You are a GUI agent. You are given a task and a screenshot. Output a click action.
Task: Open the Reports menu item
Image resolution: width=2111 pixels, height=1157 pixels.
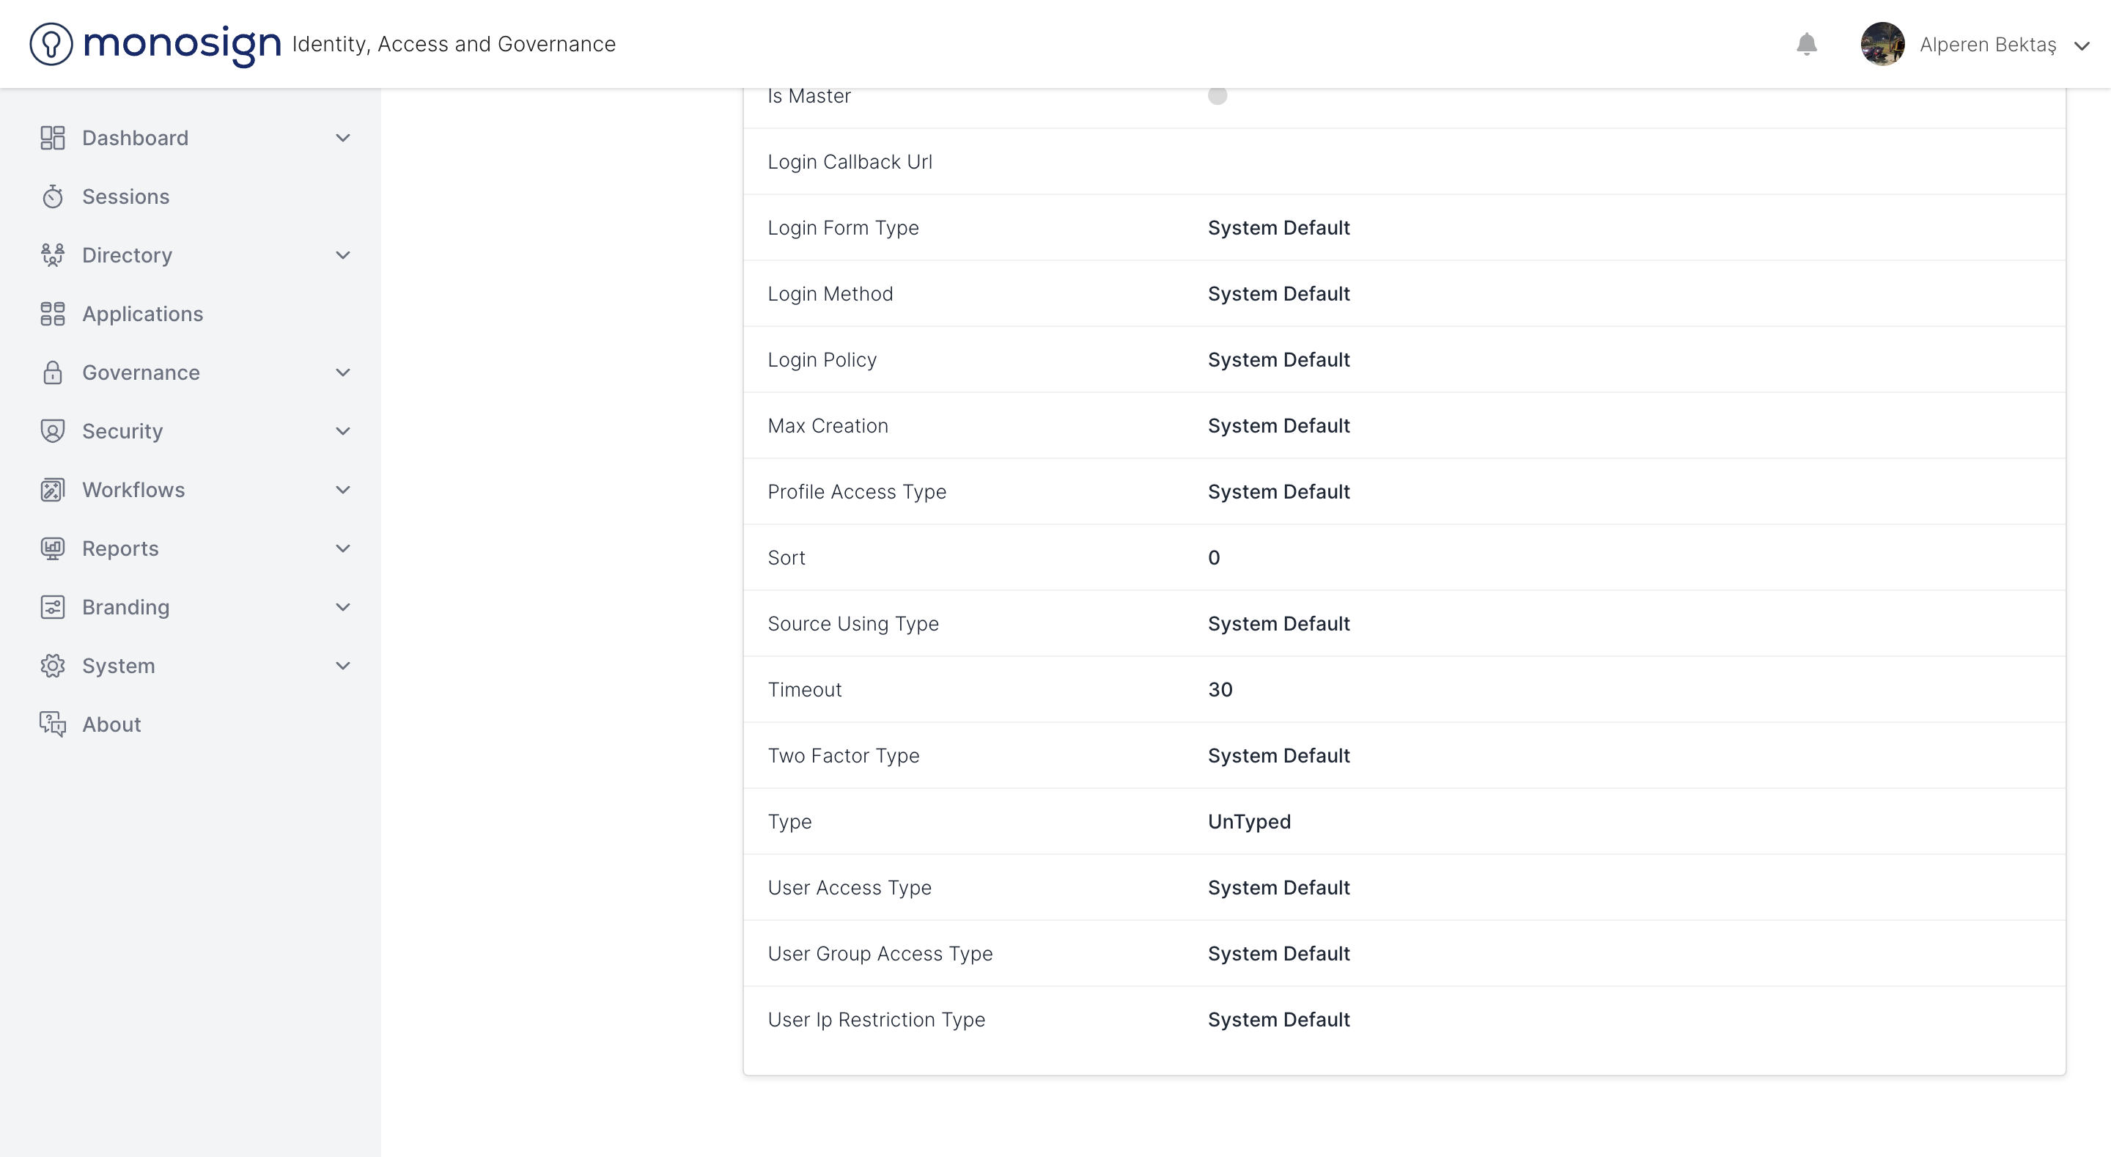coord(120,548)
